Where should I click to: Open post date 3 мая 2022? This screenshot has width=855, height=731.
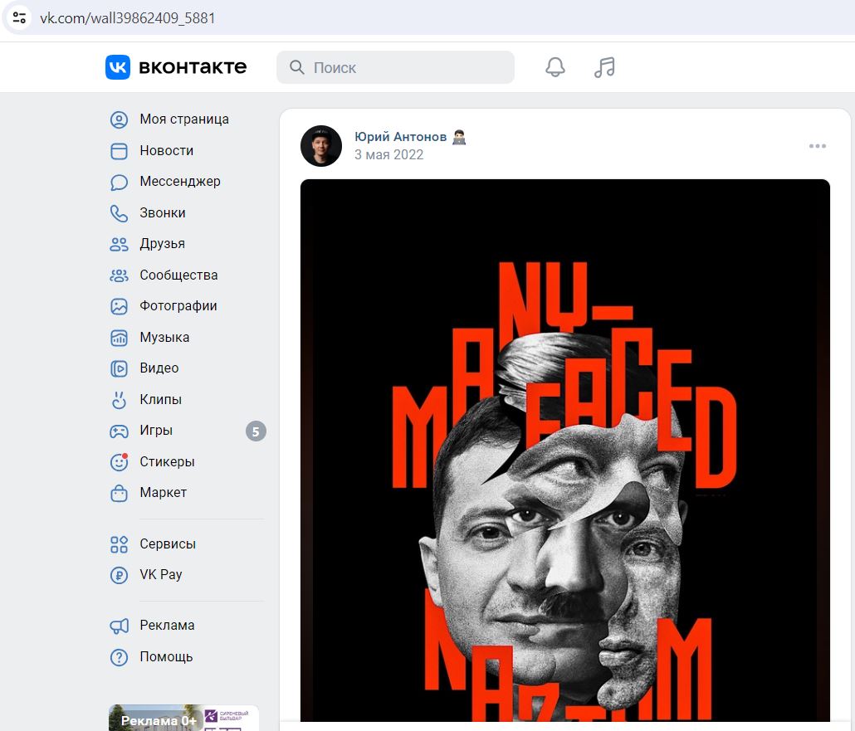[x=388, y=155]
